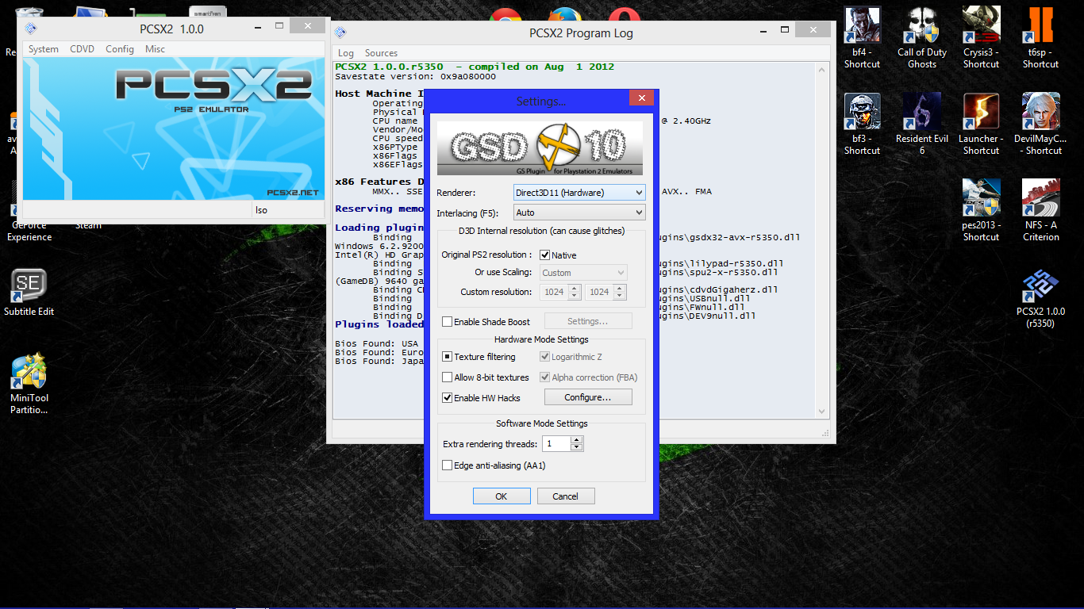Toggle the Texture filtering checkbox
This screenshot has height=609, width=1084.
(448, 357)
